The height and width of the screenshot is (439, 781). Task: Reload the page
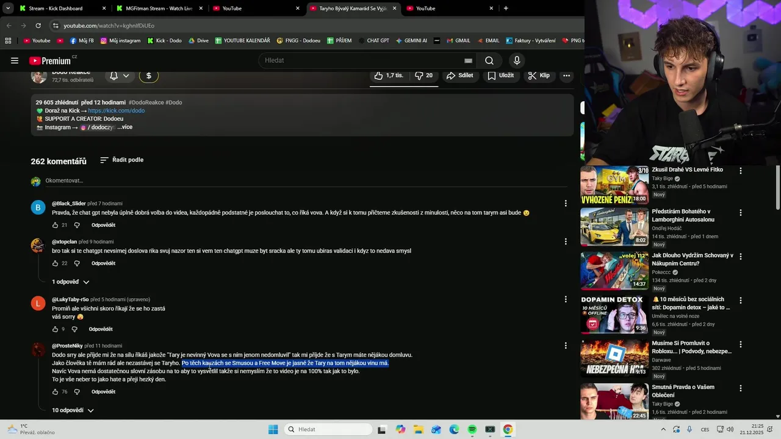pos(38,26)
